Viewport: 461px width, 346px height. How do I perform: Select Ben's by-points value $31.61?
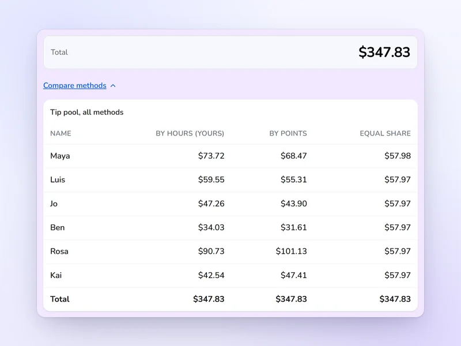pyautogui.click(x=294, y=227)
